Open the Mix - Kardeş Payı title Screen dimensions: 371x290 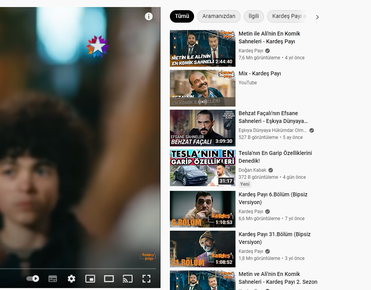260,73
